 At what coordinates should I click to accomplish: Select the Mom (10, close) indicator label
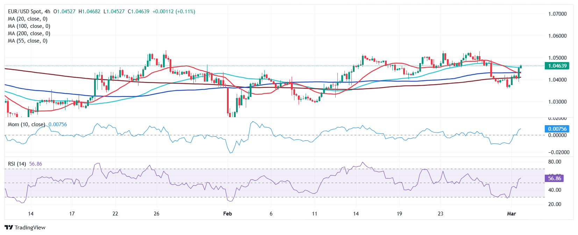coord(27,124)
